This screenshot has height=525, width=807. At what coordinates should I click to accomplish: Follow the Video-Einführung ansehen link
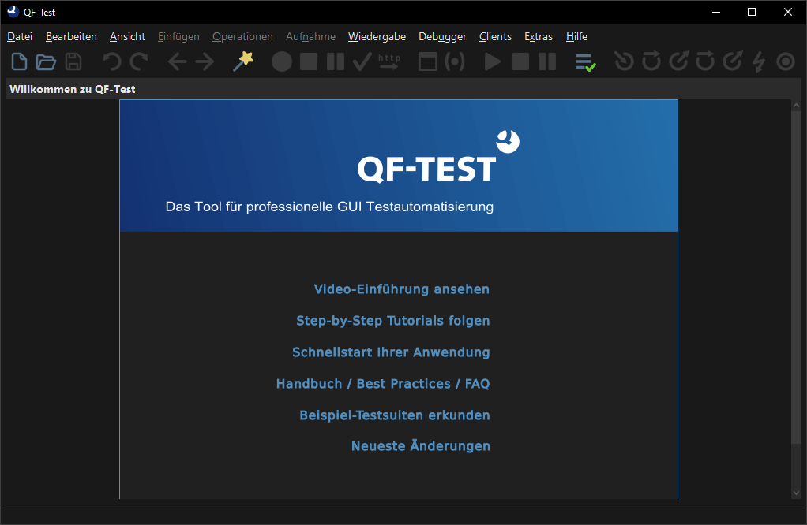click(401, 289)
